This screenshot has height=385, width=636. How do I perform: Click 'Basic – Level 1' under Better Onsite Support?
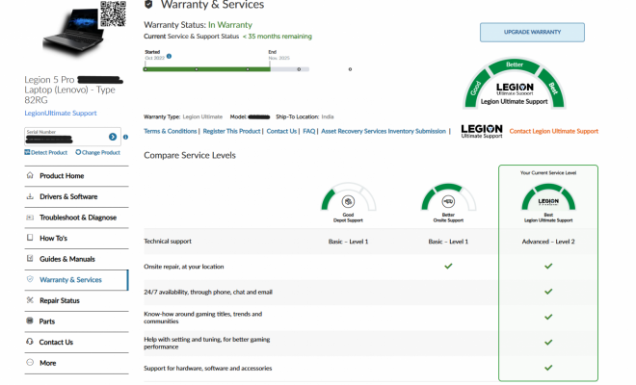[x=448, y=242]
